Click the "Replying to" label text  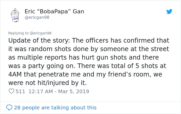18,33
